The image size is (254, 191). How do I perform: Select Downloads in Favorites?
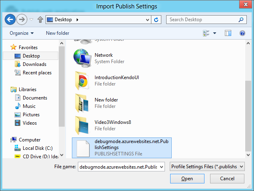tap(34, 64)
